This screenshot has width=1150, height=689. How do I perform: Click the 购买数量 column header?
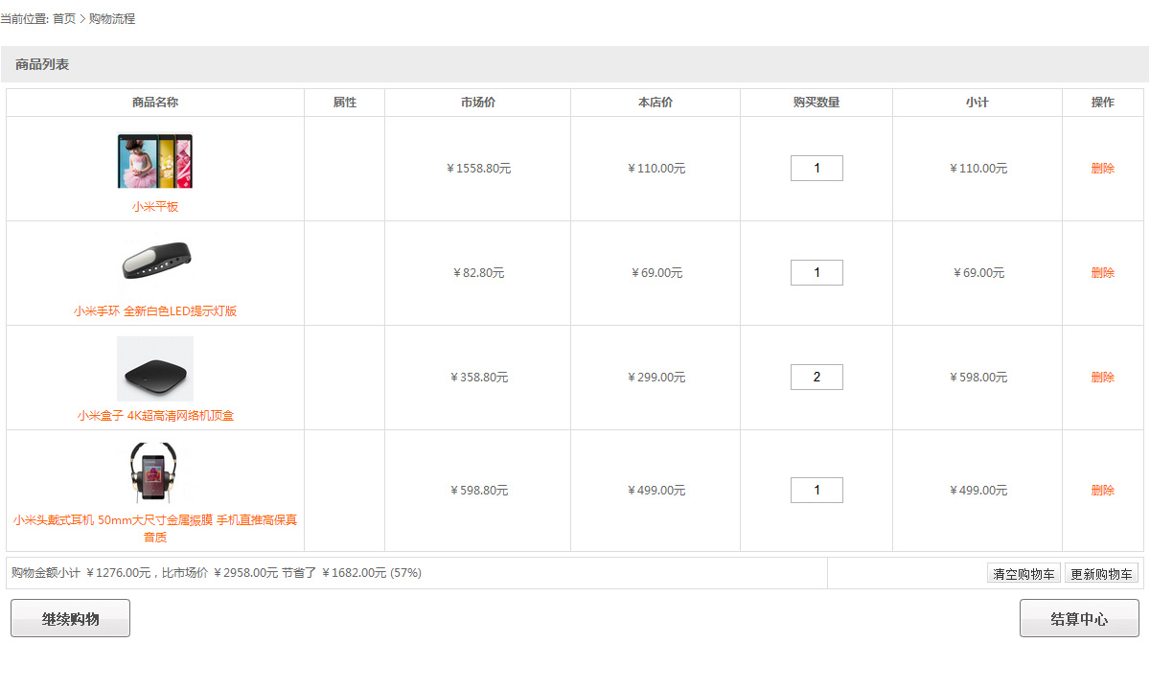(x=816, y=103)
